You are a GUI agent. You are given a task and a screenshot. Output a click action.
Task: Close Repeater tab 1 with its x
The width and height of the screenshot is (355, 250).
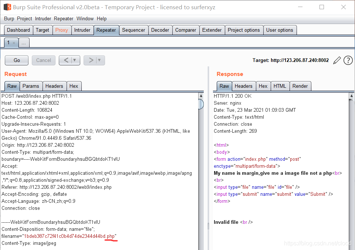tap(14, 43)
